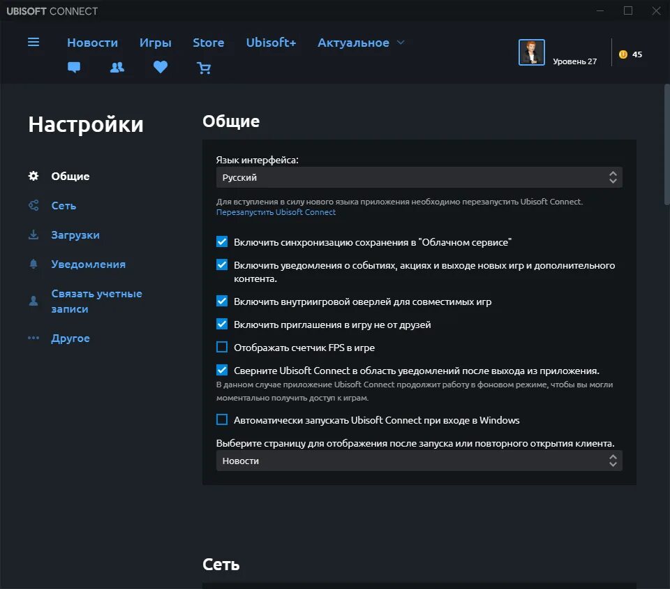Viewport: 670px width, 589px height.
Task: Click the download icon beside Загрузки
Action: (x=33, y=235)
